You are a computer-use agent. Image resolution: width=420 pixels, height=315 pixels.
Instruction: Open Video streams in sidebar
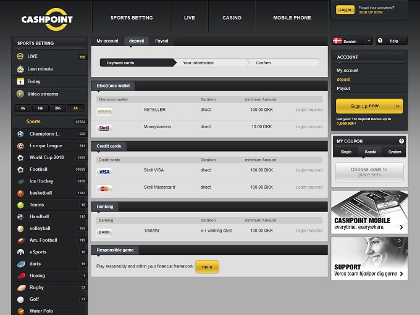43,94
